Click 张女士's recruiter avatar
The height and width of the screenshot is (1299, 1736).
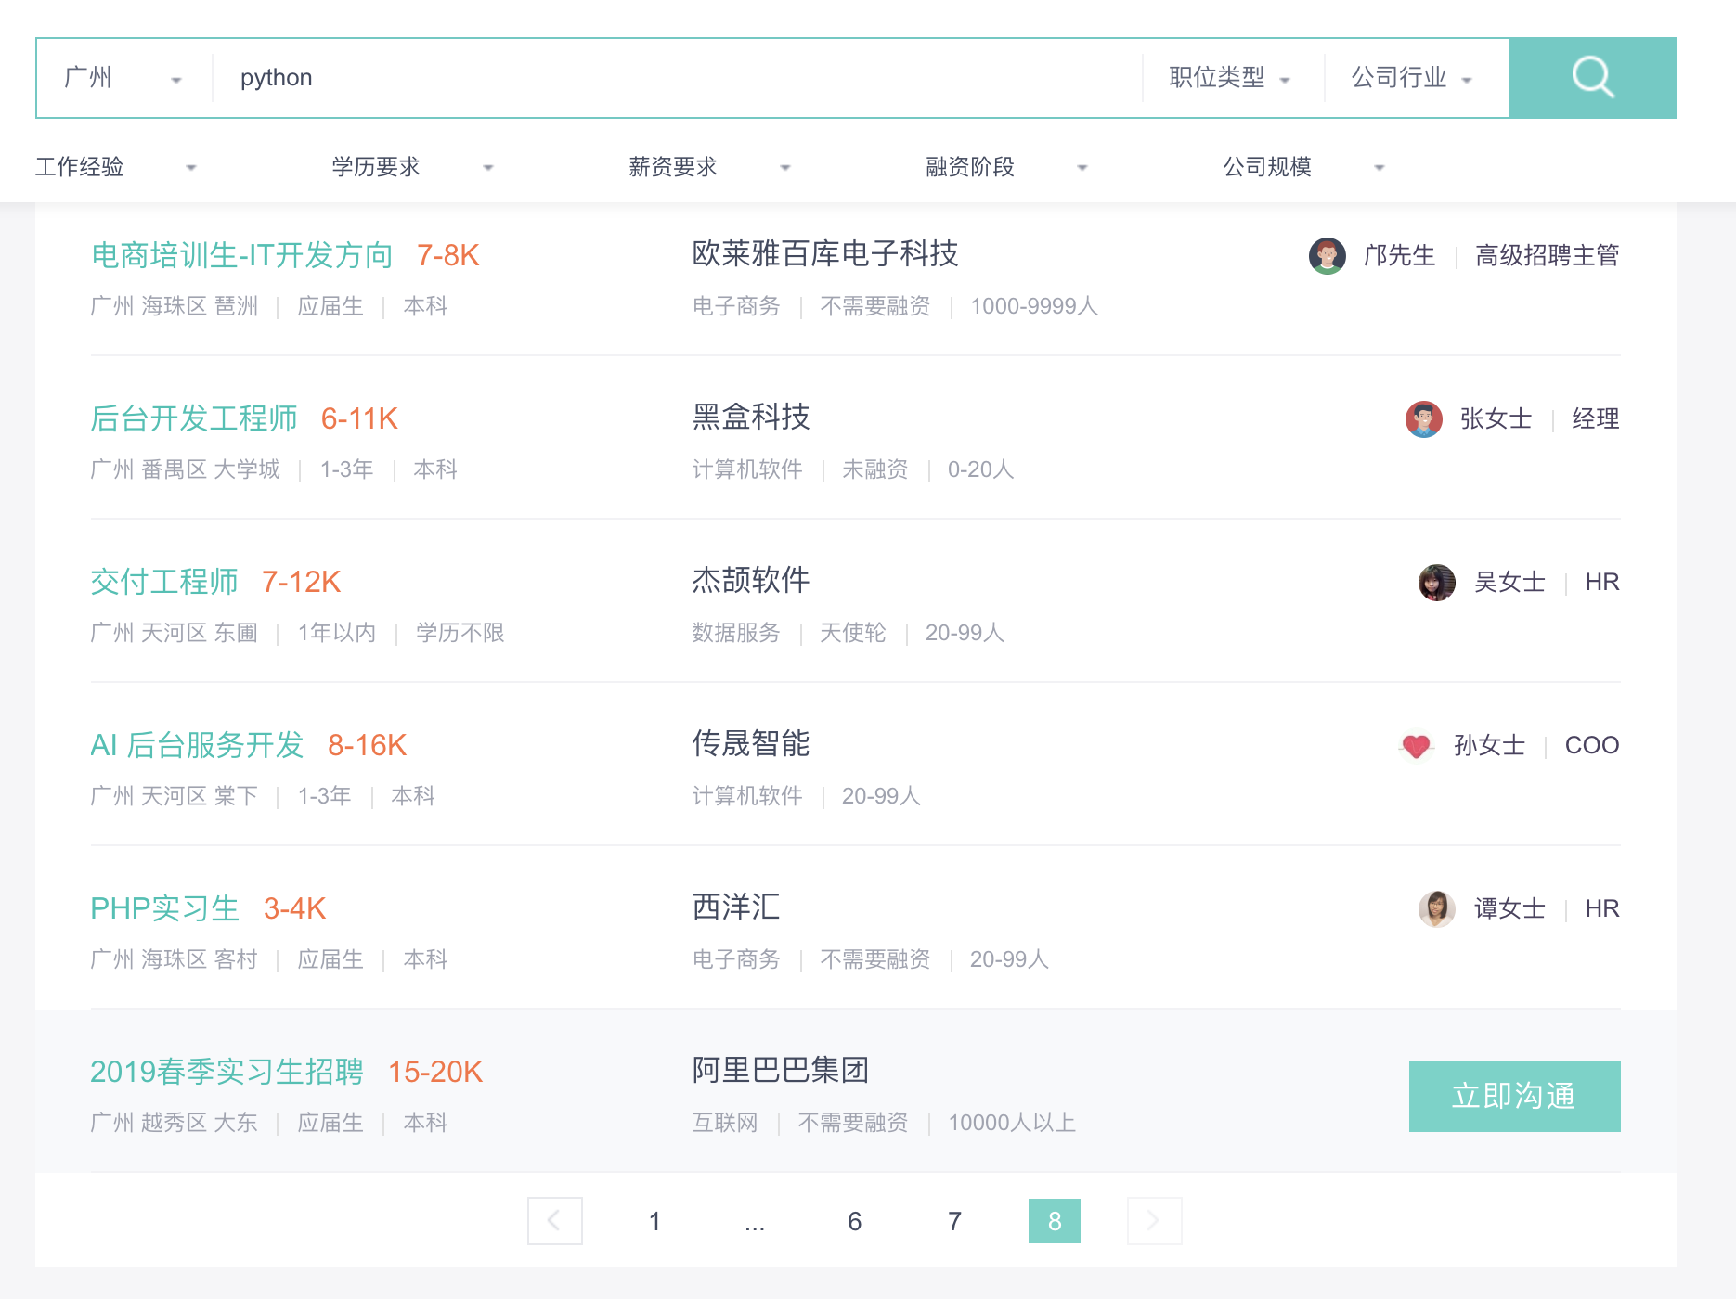click(1424, 418)
